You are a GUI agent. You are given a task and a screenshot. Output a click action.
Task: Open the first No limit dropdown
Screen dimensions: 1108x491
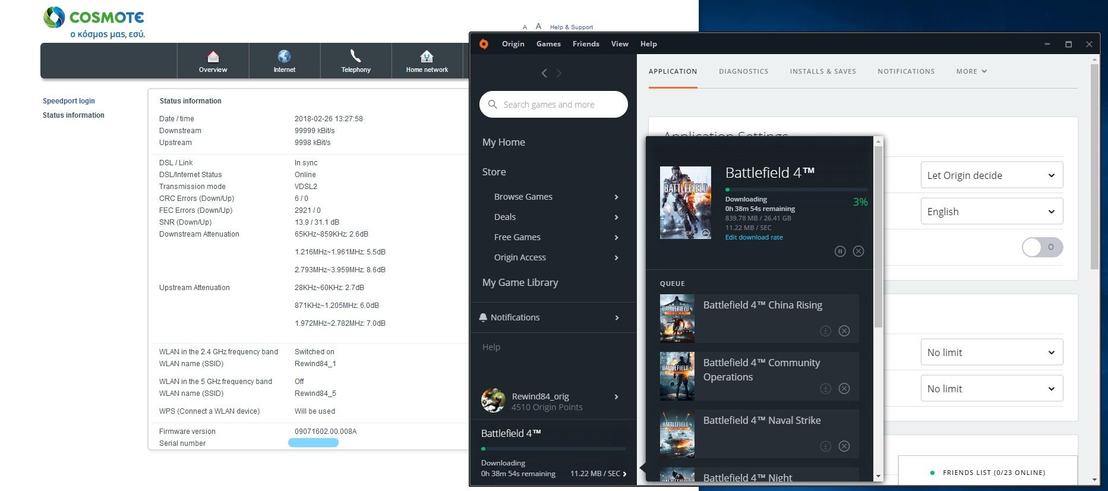pos(992,352)
